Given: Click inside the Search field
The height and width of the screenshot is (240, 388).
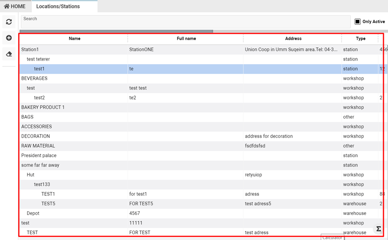Looking at the screenshot, I should pyautogui.click(x=185, y=22).
